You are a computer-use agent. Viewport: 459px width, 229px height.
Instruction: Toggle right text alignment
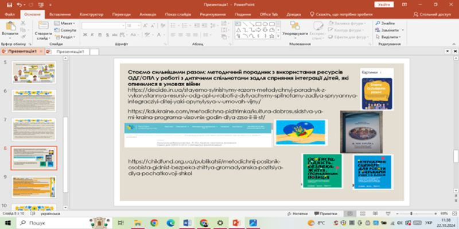(x=188, y=34)
